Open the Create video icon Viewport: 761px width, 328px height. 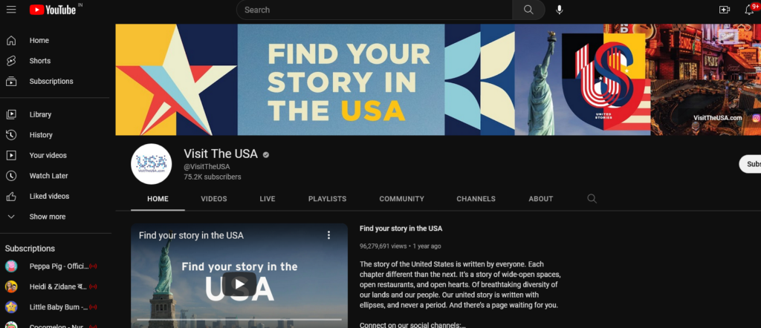[725, 10]
